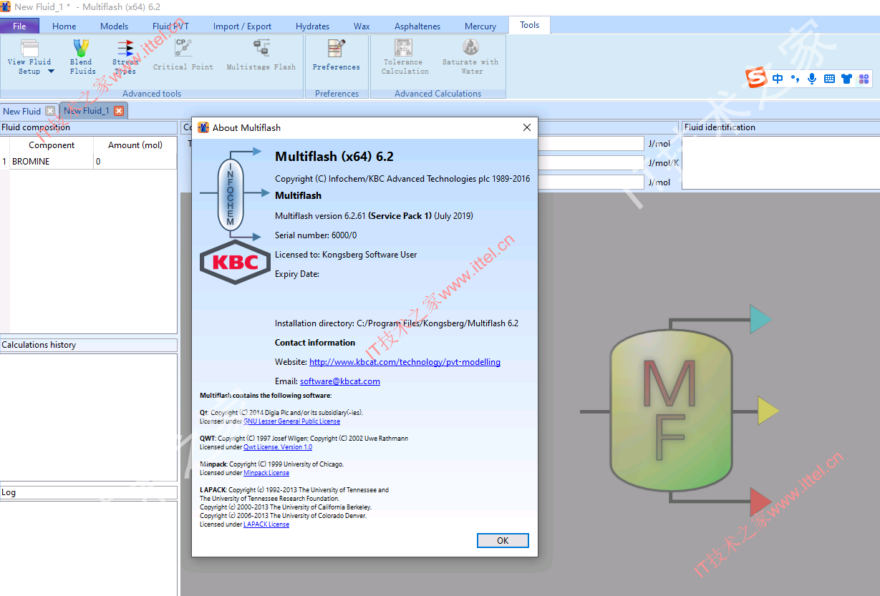Click the Log output area
The height and width of the screenshot is (596, 880).
tap(88, 548)
